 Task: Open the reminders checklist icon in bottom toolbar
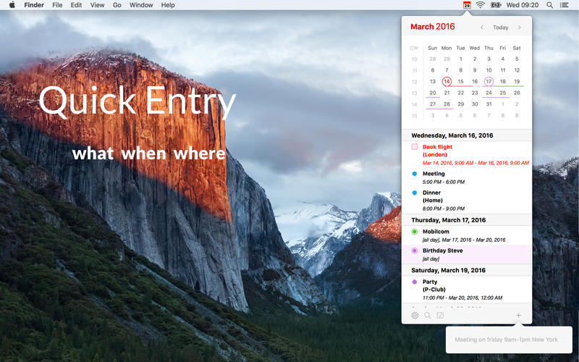click(x=440, y=316)
